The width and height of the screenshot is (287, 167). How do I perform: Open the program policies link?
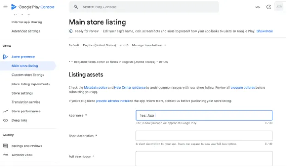click(x=243, y=87)
